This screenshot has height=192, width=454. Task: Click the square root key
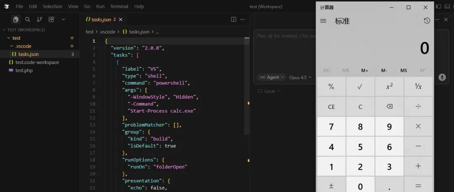pos(360,87)
